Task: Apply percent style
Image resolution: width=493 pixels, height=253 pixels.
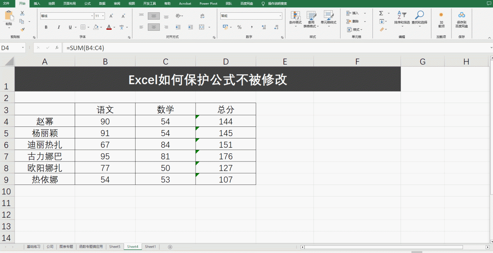Action: point(239,27)
